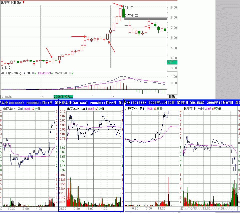Click the green down arrow after DEA:0.53

coord(52,73)
